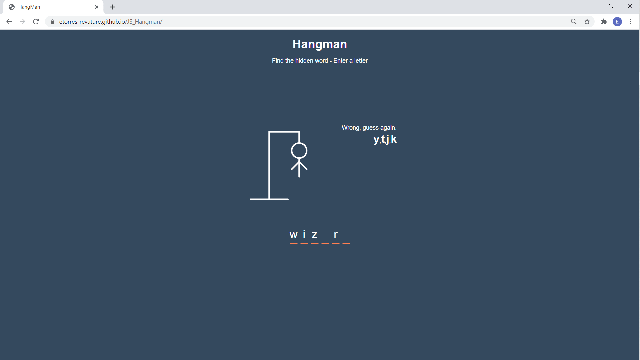640x360 pixels.
Task: Click the wrong letter k
Action: click(x=394, y=139)
